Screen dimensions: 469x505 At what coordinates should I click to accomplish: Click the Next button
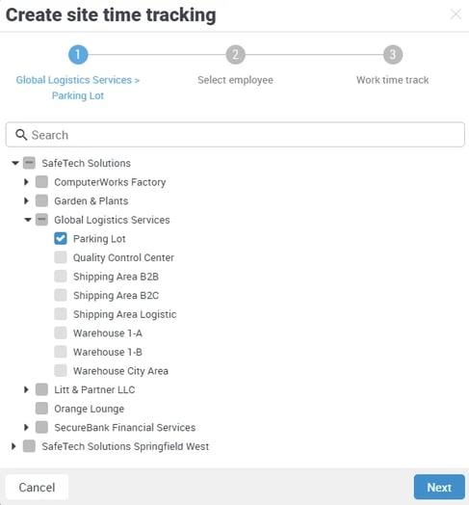pyautogui.click(x=439, y=487)
